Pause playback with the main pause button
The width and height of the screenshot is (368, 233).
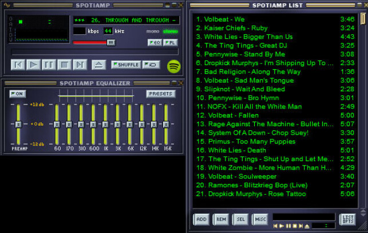(x=49, y=65)
